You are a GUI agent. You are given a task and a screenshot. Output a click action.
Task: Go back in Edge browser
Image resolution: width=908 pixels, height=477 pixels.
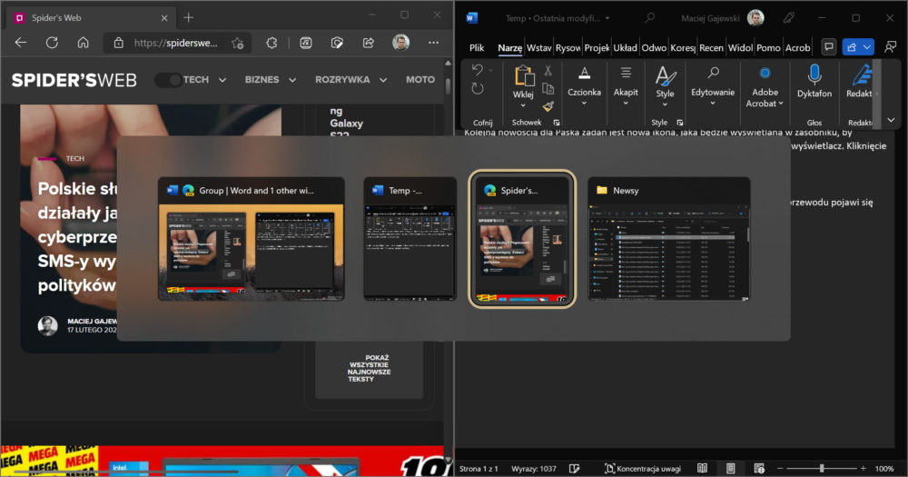[x=21, y=43]
